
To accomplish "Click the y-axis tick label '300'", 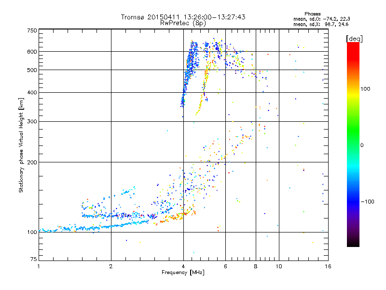I will pyautogui.click(x=32, y=121).
